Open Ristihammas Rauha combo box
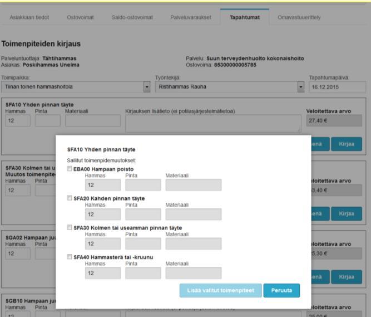 click(x=230, y=87)
